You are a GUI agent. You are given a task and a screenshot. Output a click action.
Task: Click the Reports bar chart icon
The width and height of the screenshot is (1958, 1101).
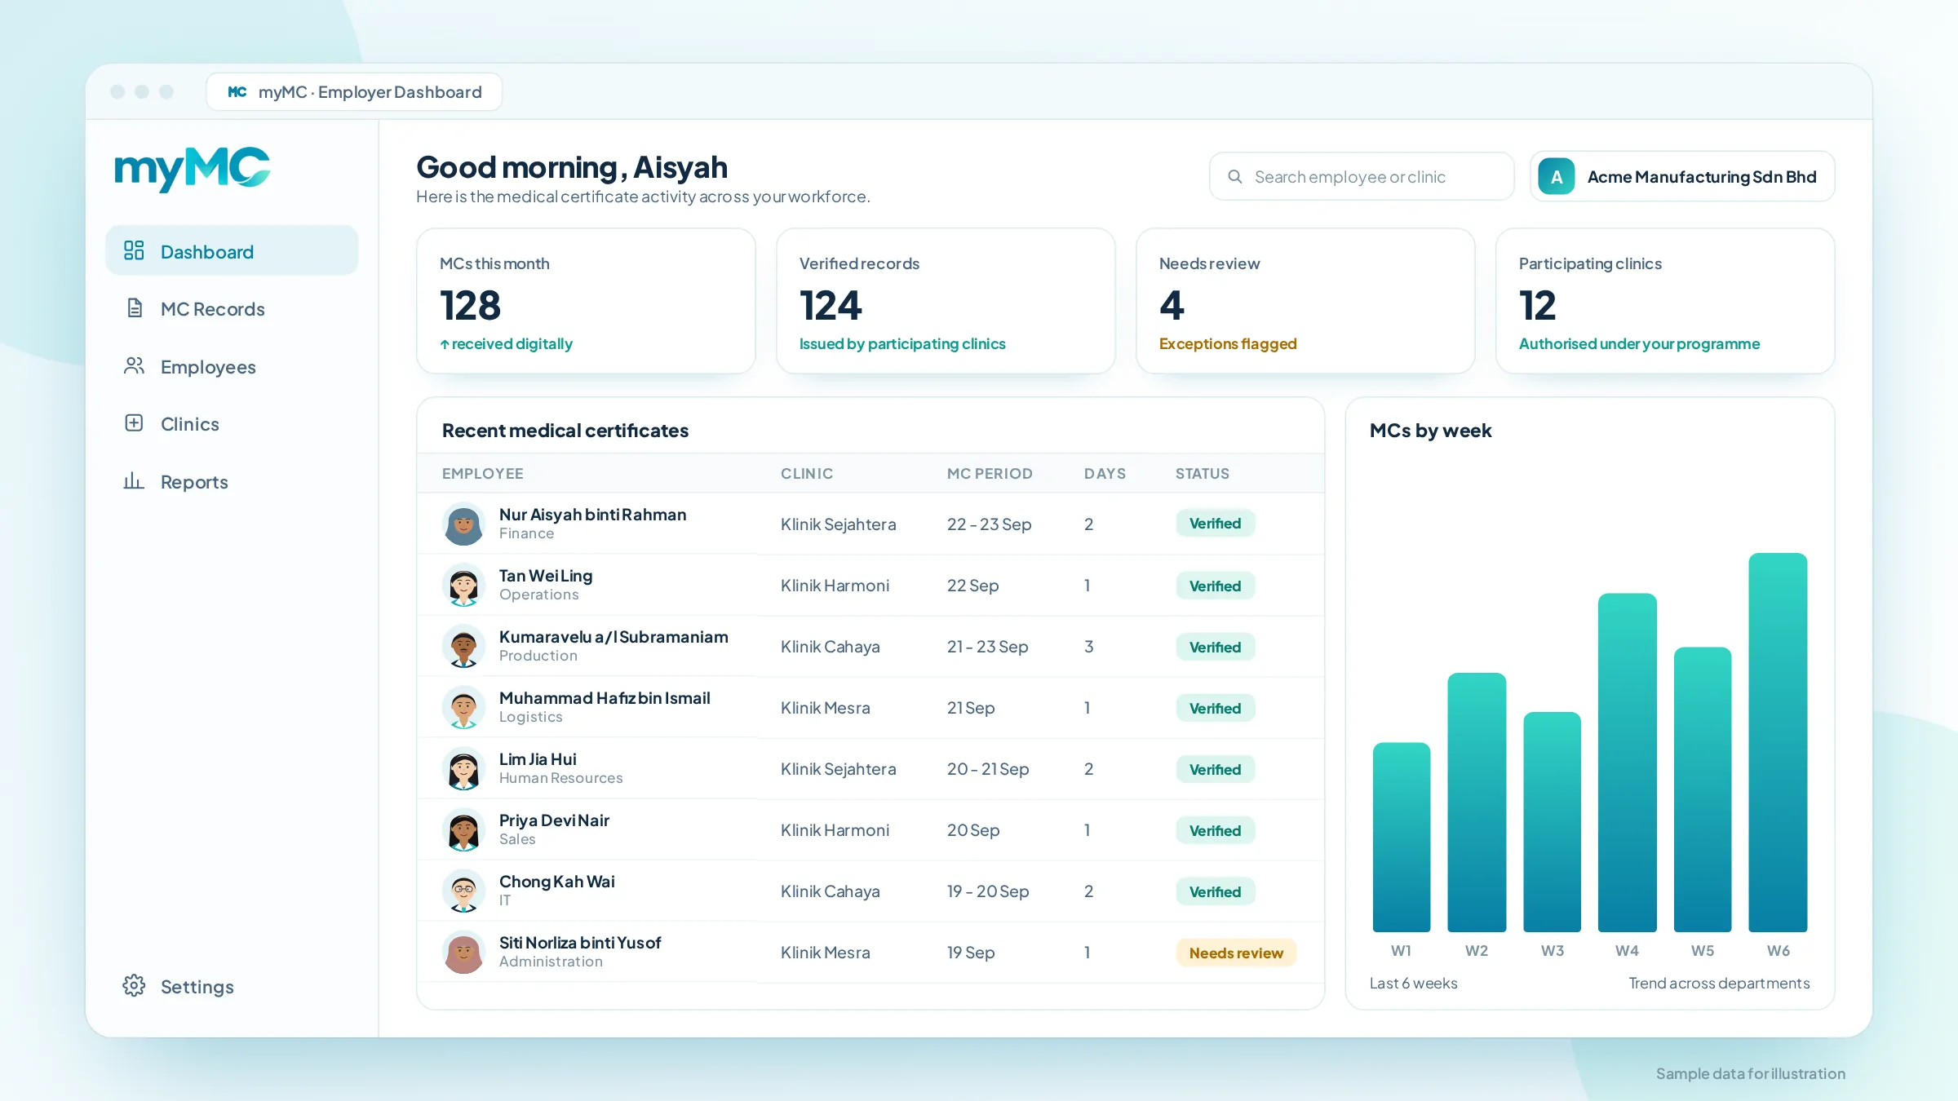(134, 480)
